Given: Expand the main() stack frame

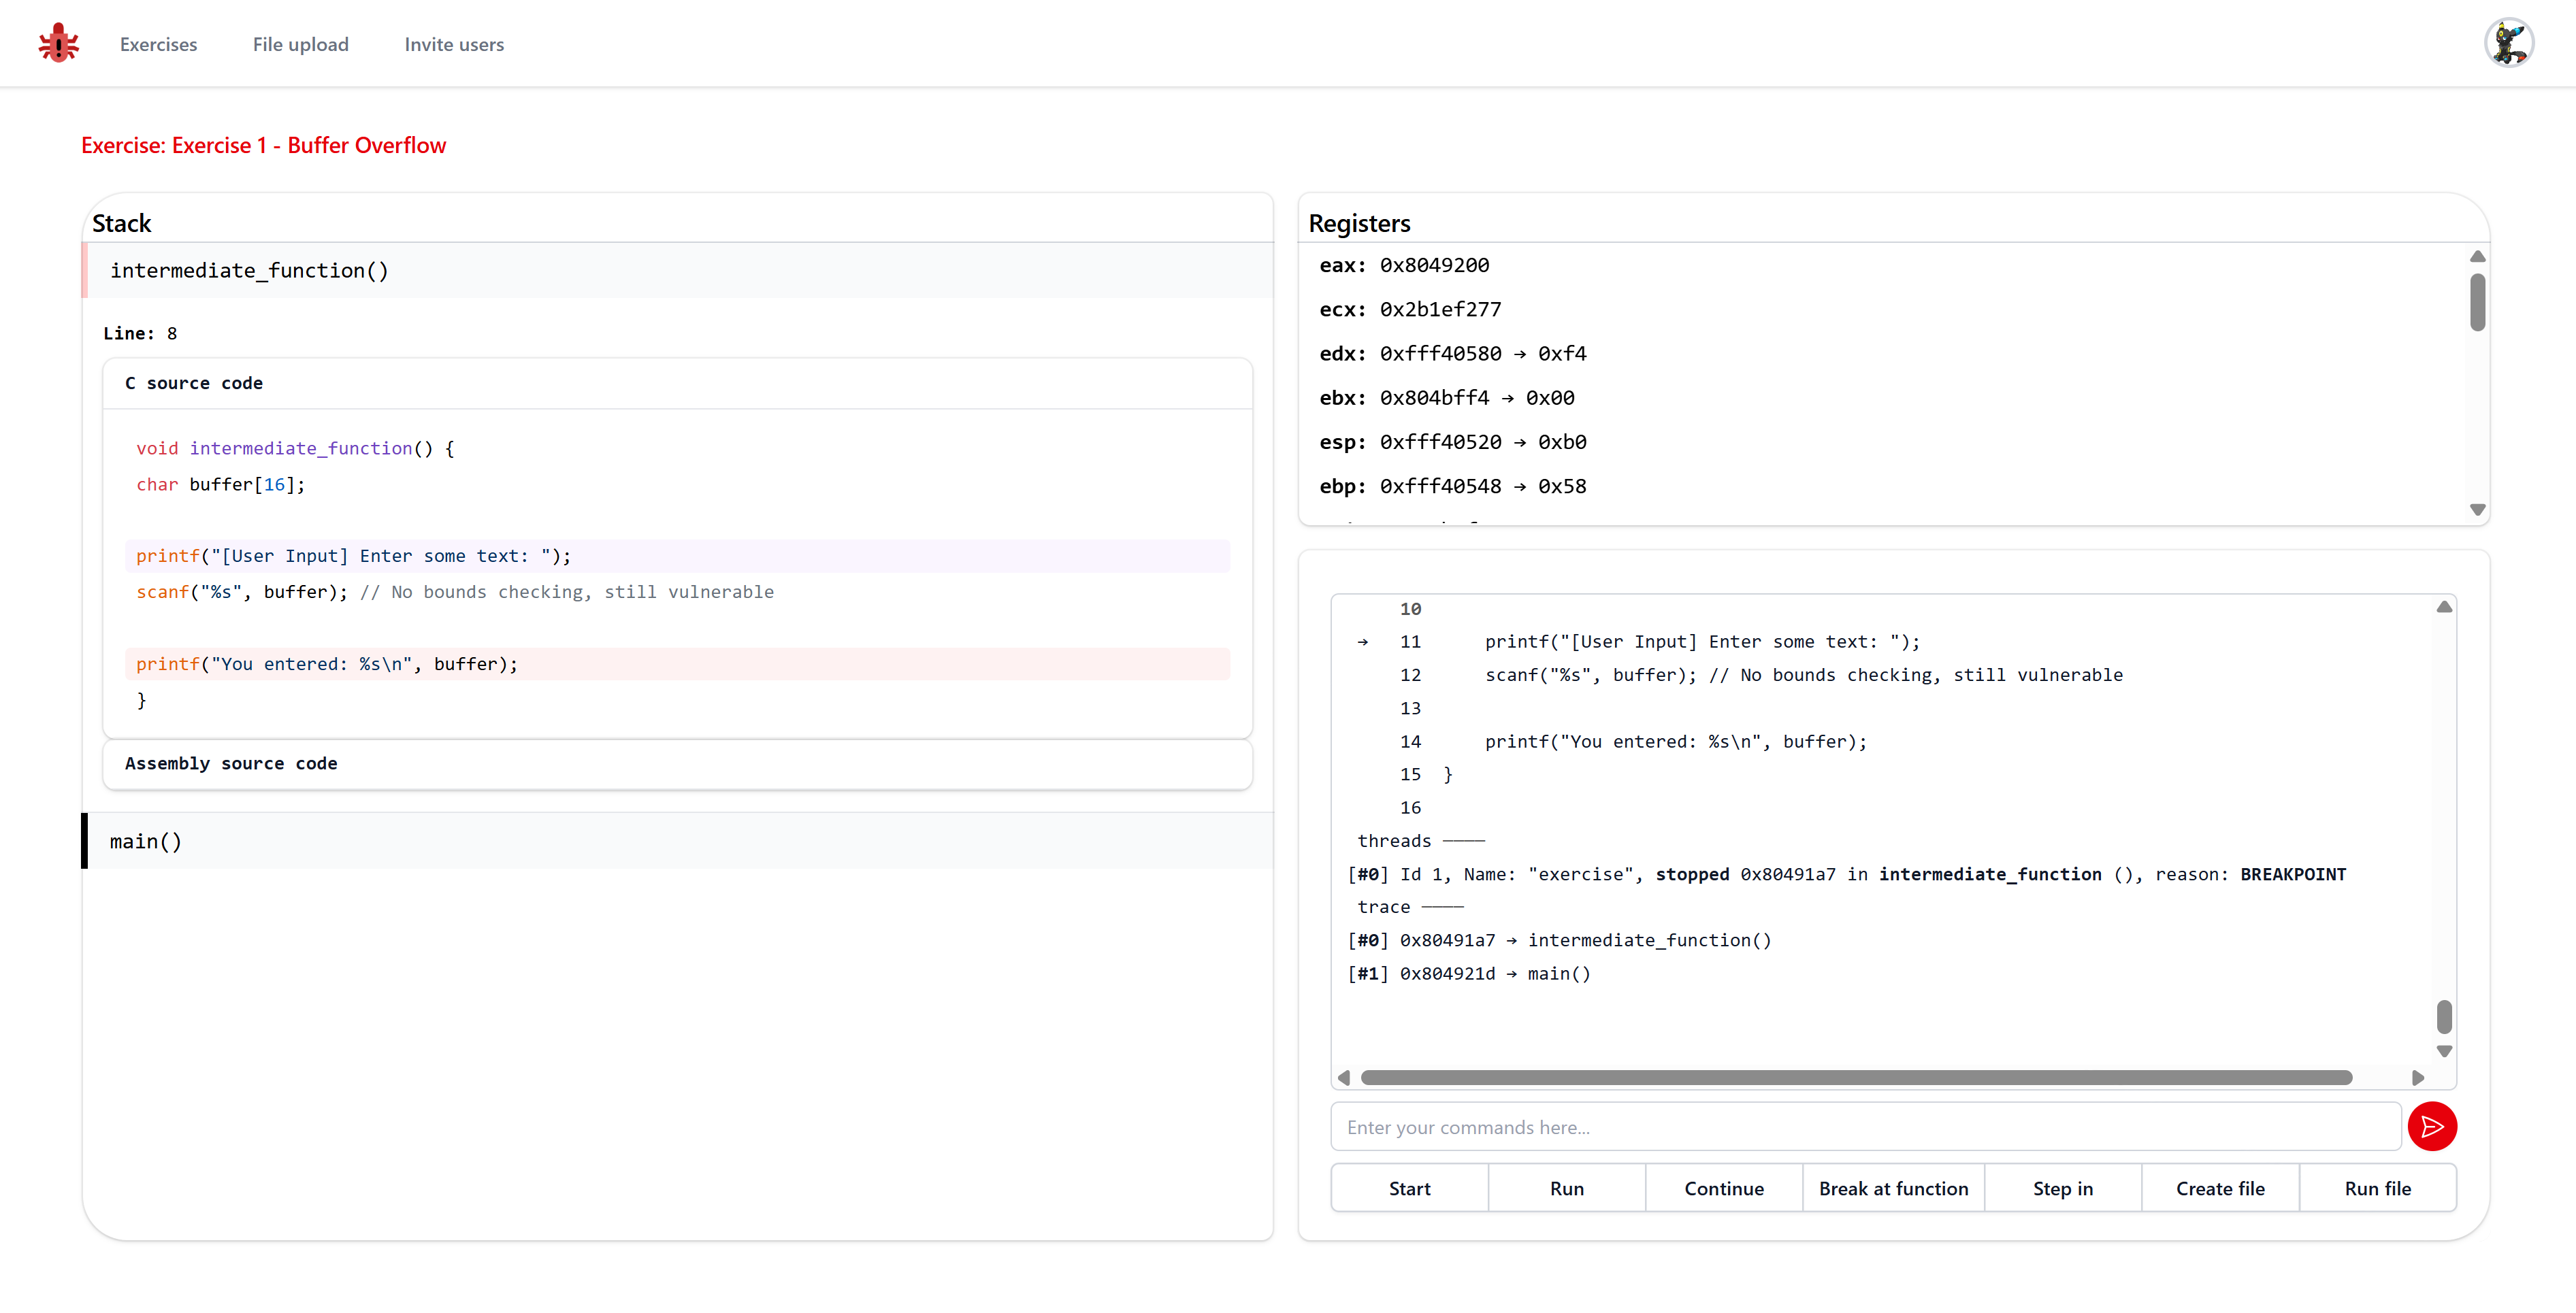Looking at the screenshot, I should pyautogui.click(x=677, y=842).
